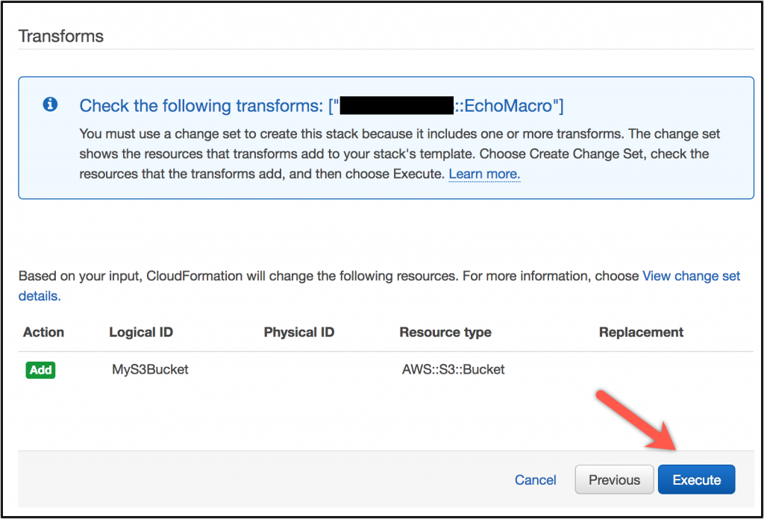
Task: Click the green Add action badge
Action: (40, 370)
